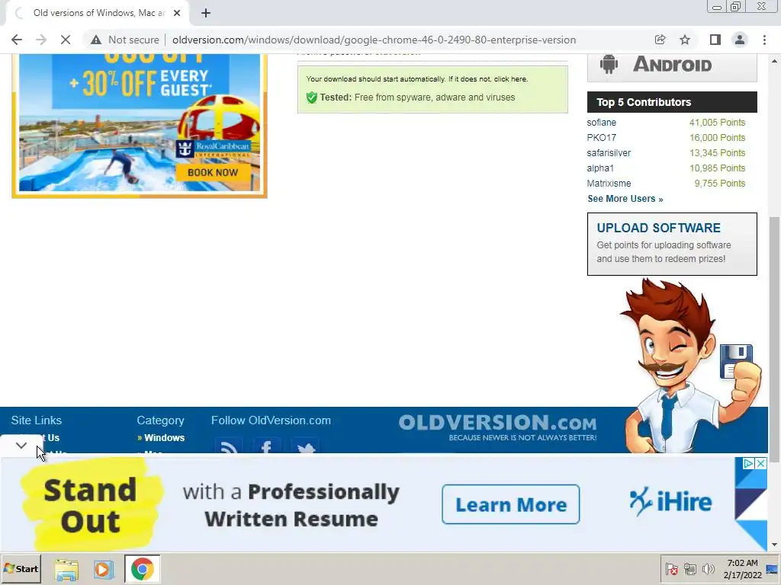Click the forward navigation arrow
781x585 pixels.
(41, 40)
